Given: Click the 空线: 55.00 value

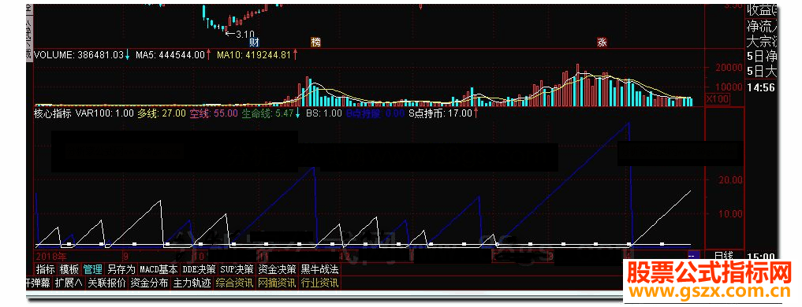Looking at the screenshot, I should tap(213, 113).
